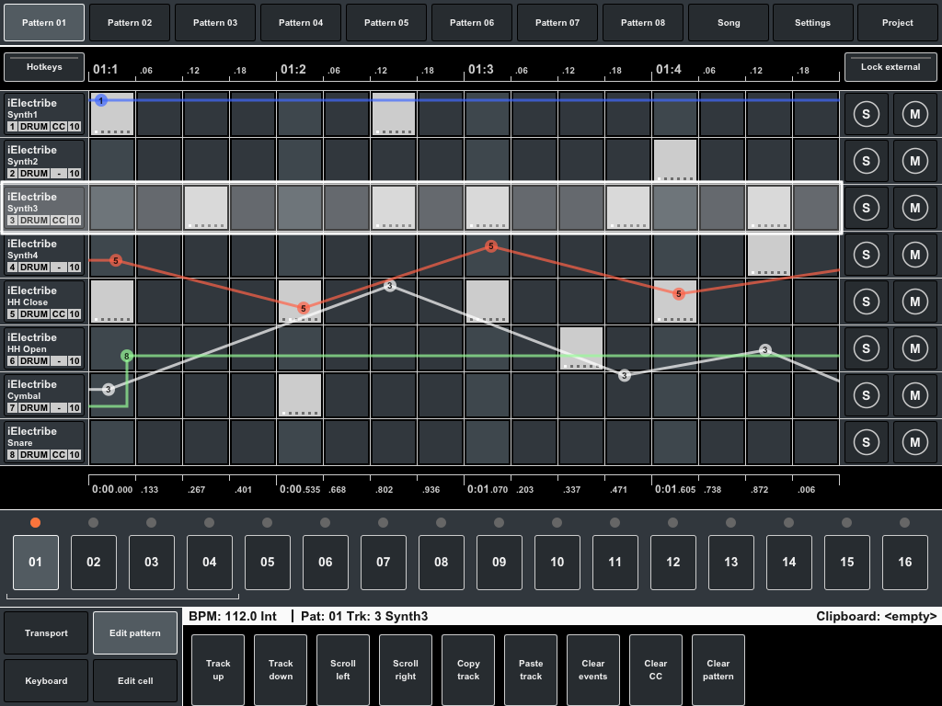
Task: Click the Track up icon
Action: click(x=217, y=669)
